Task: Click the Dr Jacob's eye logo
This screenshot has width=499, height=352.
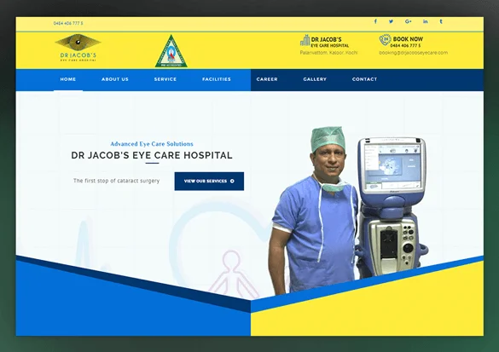Action: pos(78,48)
